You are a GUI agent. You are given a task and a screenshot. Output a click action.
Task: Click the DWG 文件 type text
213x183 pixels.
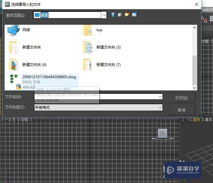click(x=31, y=82)
